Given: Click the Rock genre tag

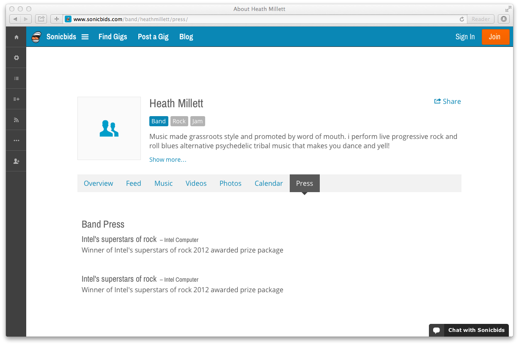Looking at the screenshot, I should (x=179, y=121).
